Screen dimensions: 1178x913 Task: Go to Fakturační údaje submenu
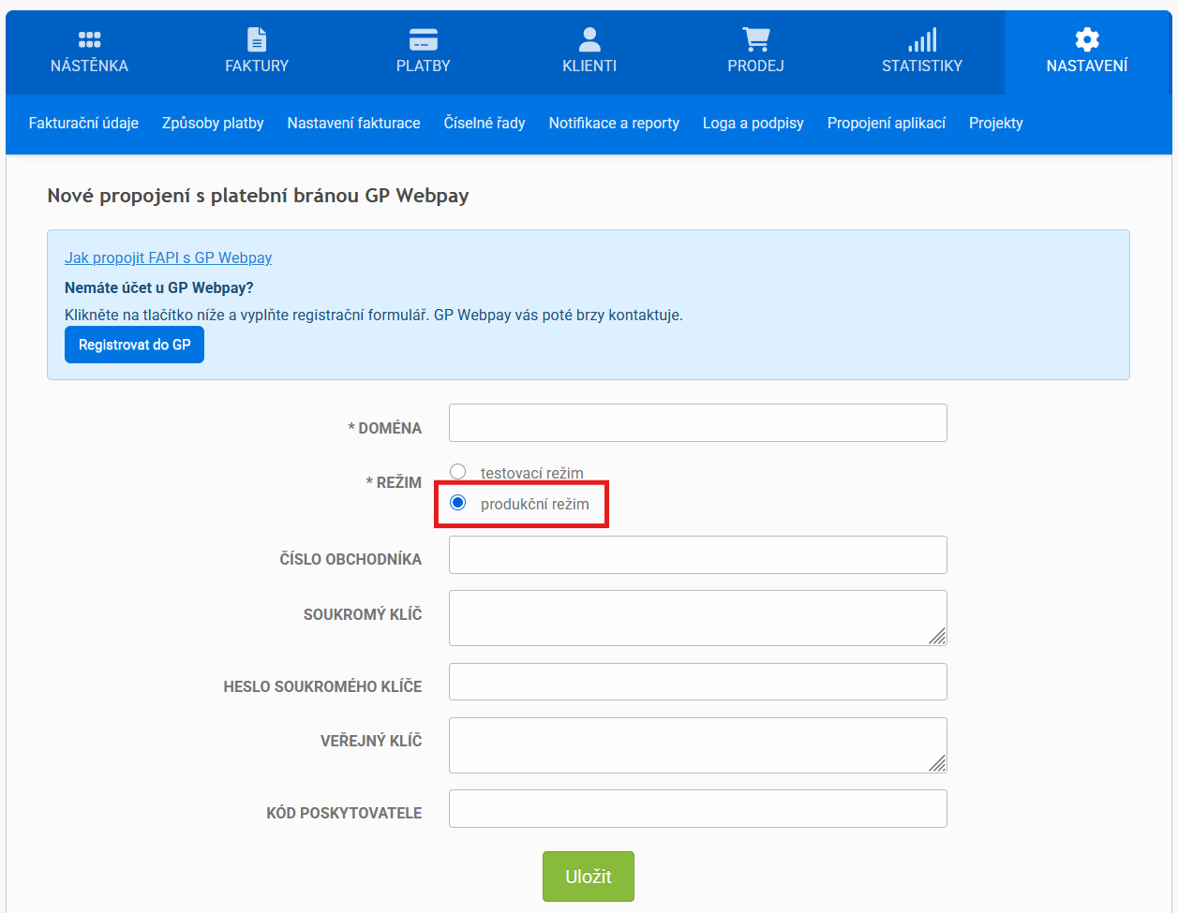[x=83, y=123]
